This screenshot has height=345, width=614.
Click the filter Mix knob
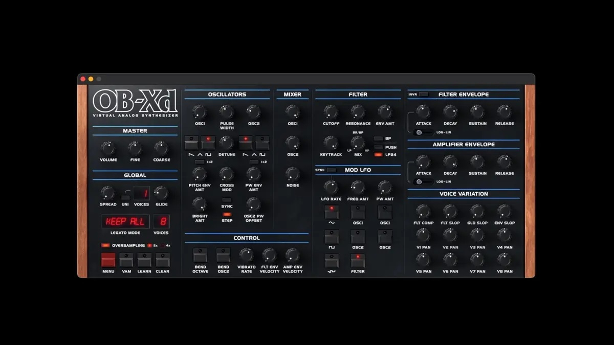(358, 143)
